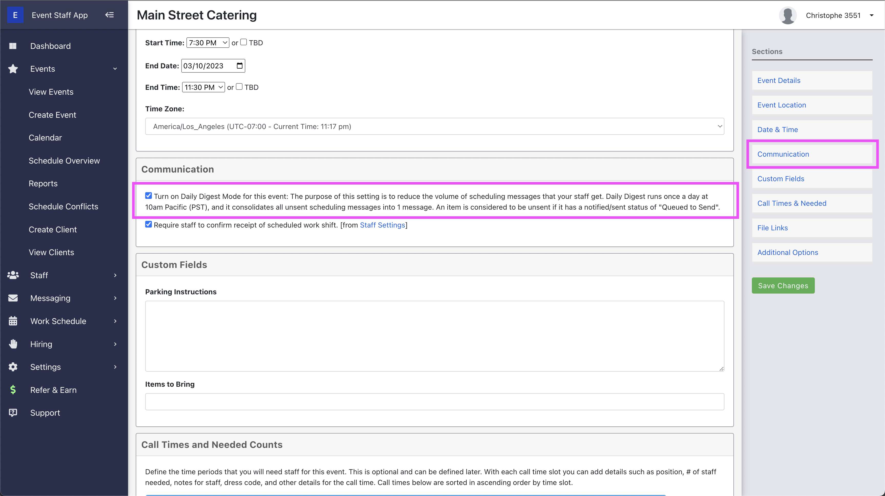Image resolution: width=885 pixels, height=496 pixels.
Task: Open Create Client in sidebar
Action: 52,229
